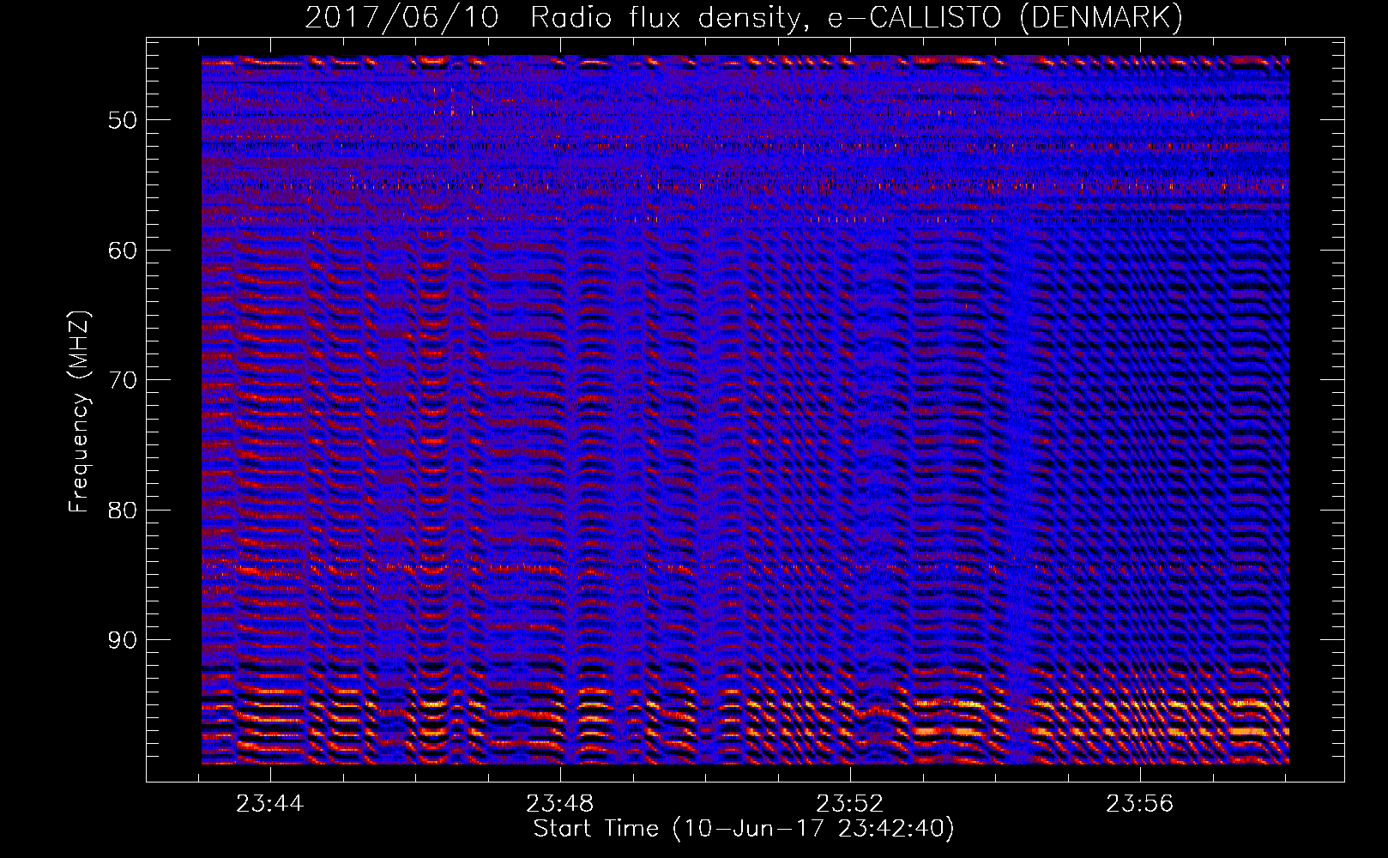The width and height of the screenshot is (1388, 858).
Task: Click the '60' frequency tick label
Action: (123, 251)
